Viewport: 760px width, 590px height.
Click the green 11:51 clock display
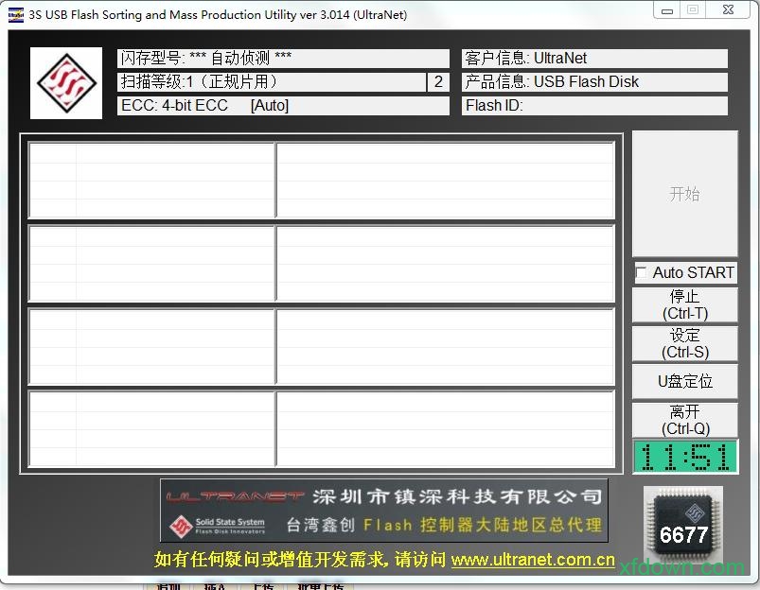684,457
